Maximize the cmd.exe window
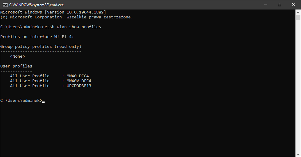Image resolution: width=301 pixels, height=157 pixels. click(279, 5)
